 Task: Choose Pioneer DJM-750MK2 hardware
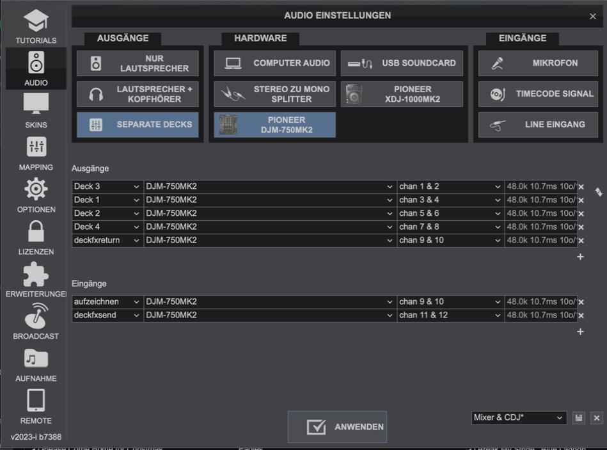tap(274, 125)
